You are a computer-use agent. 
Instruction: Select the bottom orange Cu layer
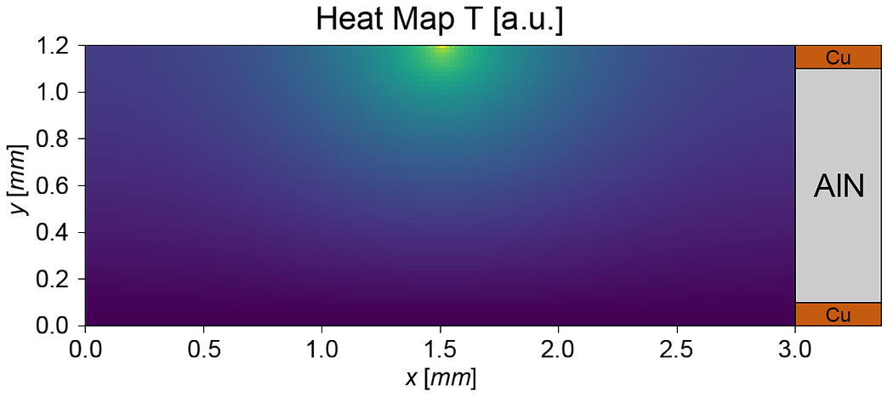pyautogui.click(x=837, y=315)
